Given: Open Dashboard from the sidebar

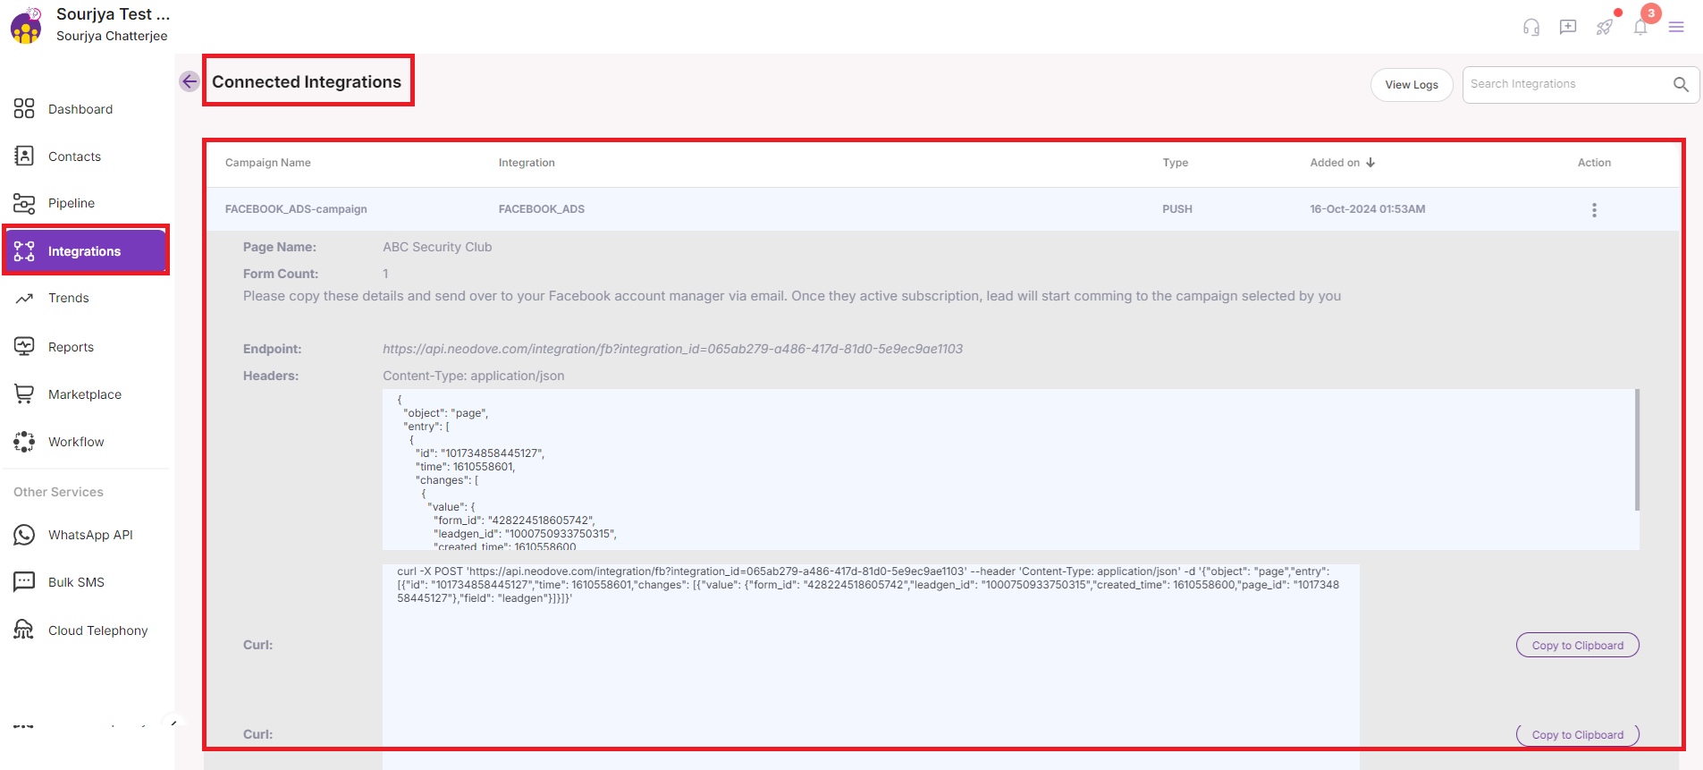Looking at the screenshot, I should [80, 109].
